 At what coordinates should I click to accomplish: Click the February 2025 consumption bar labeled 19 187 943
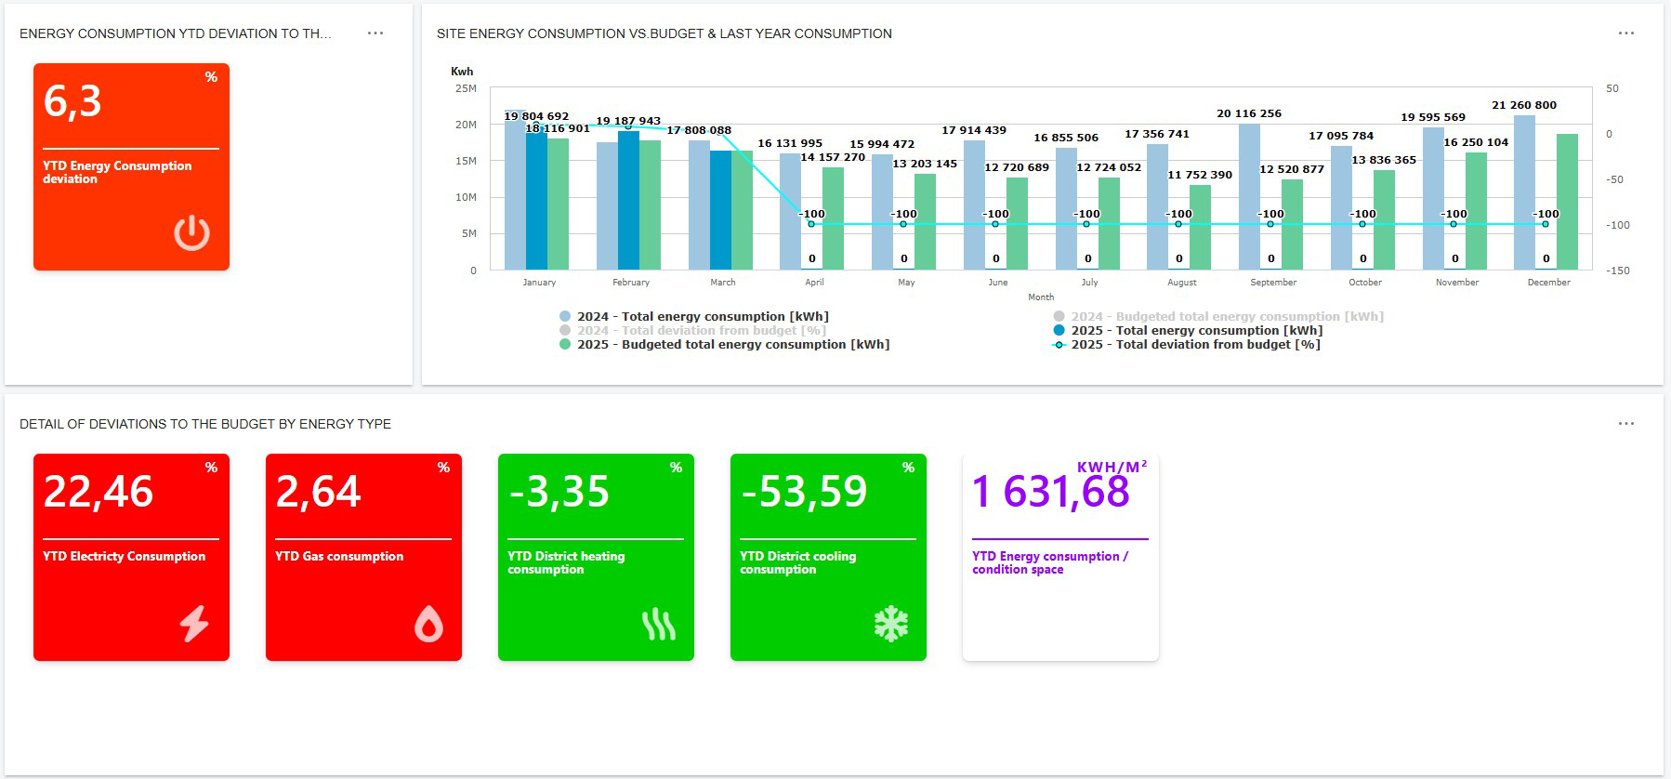(x=628, y=200)
